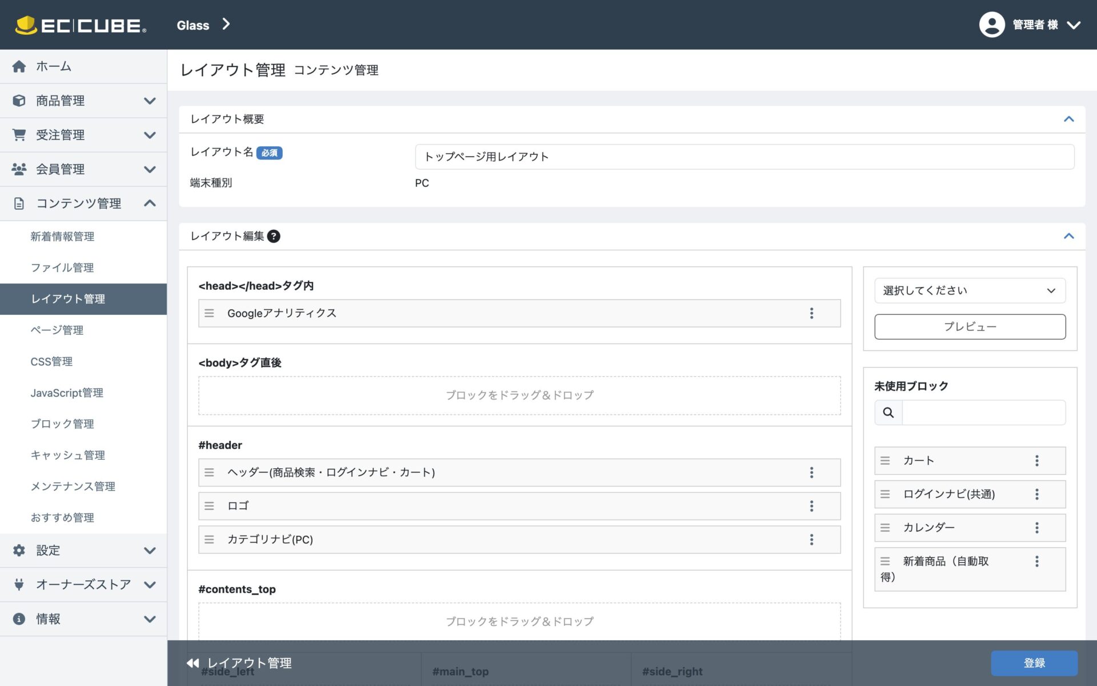Viewport: 1097px width, 686px height.
Task: Open ファイル管理 in sidebar
Action: [x=62, y=268]
